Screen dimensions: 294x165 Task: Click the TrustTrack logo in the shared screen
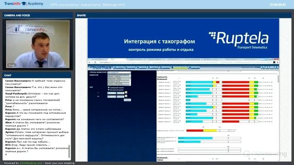pyautogui.click(x=101, y=67)
